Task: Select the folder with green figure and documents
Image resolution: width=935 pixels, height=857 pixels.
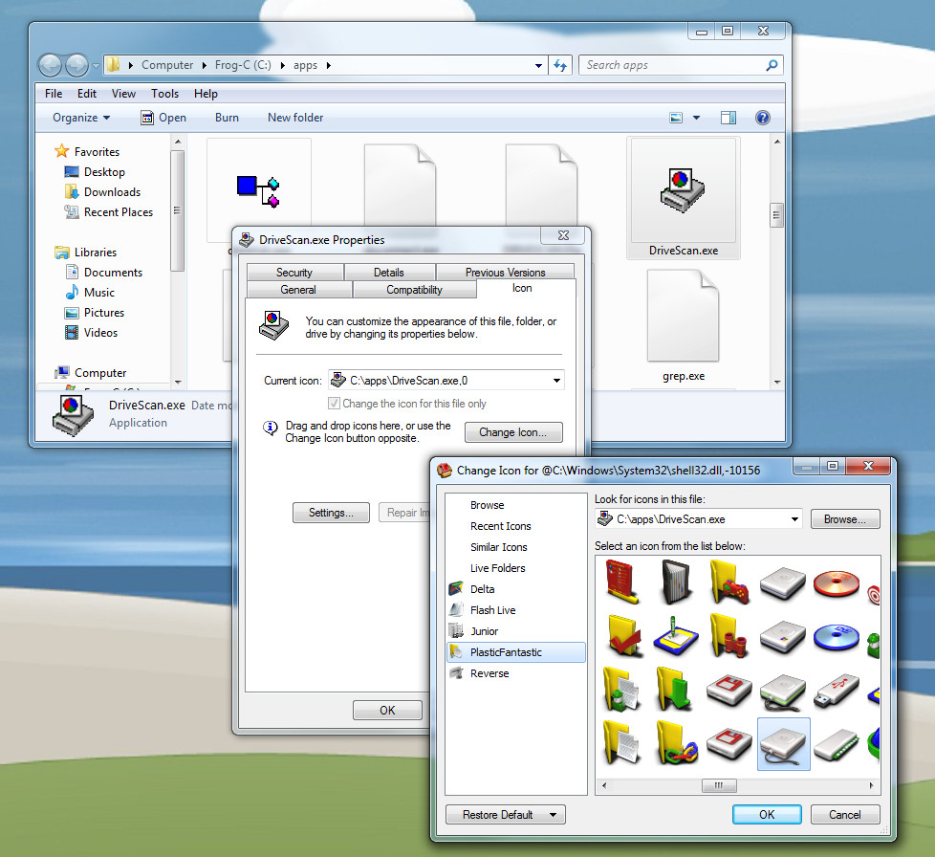Action: click(622, 690)
